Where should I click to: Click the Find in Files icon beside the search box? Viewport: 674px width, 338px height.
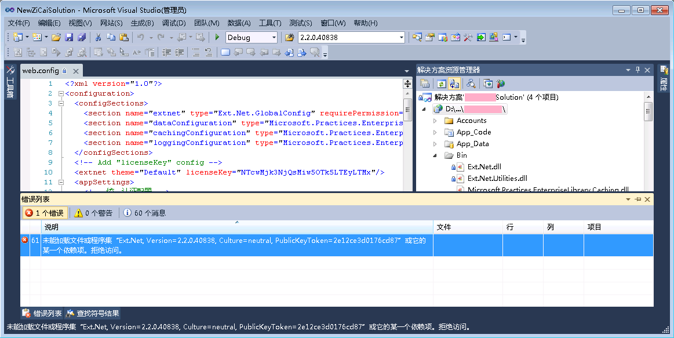tap(290, 38)
